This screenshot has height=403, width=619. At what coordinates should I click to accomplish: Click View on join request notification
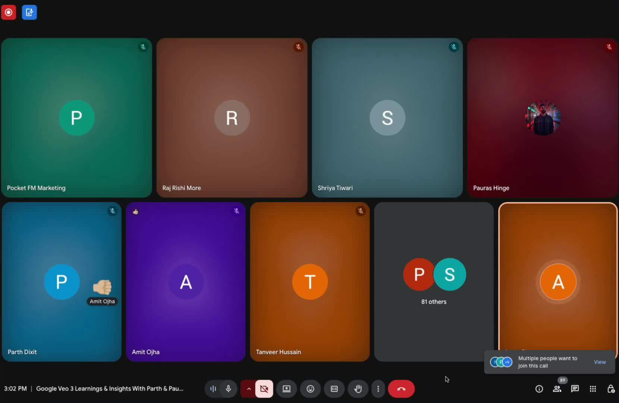click(600, 362)
